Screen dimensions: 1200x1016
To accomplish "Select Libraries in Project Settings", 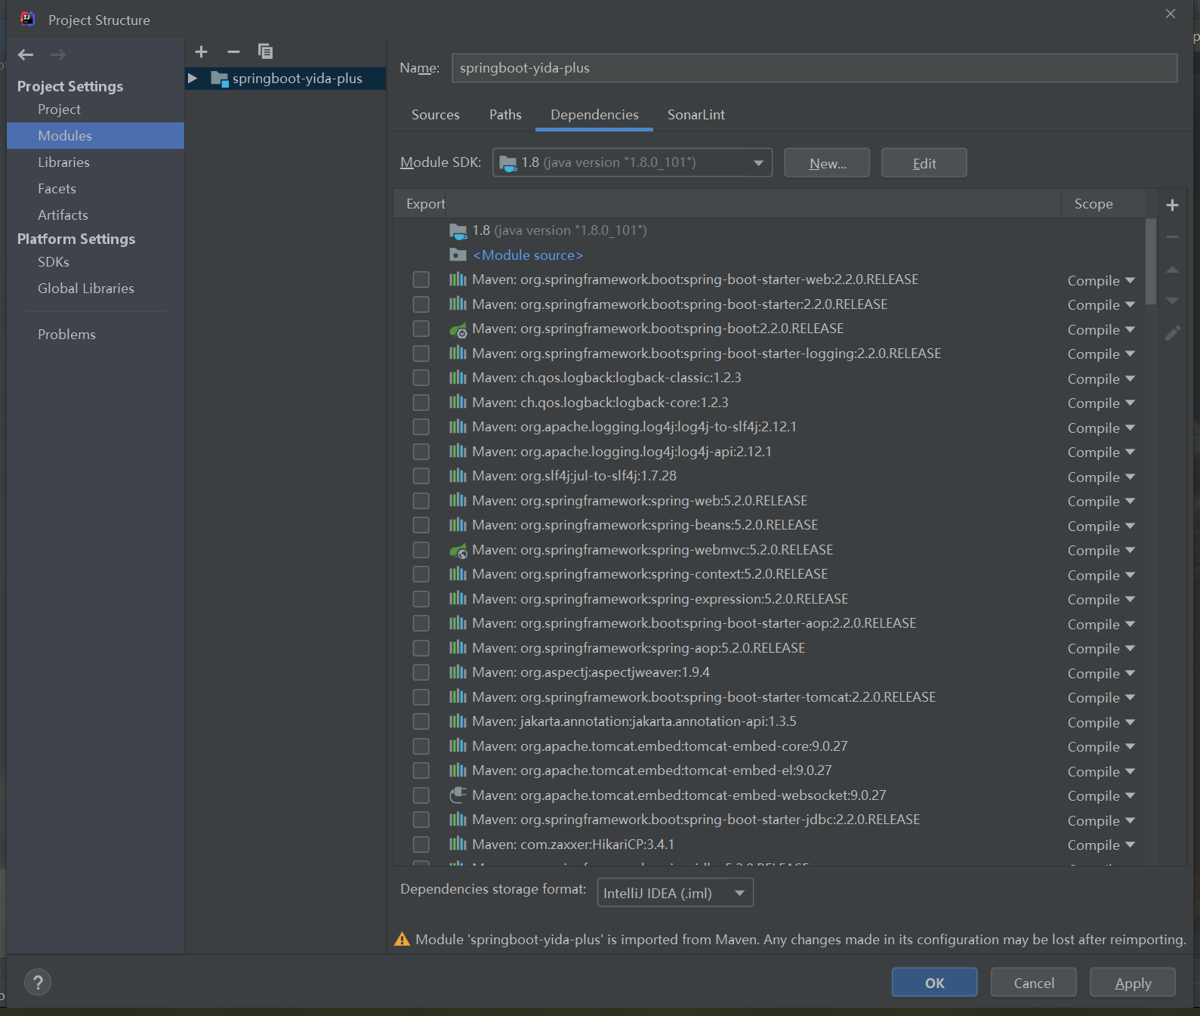I will (95, 162).
